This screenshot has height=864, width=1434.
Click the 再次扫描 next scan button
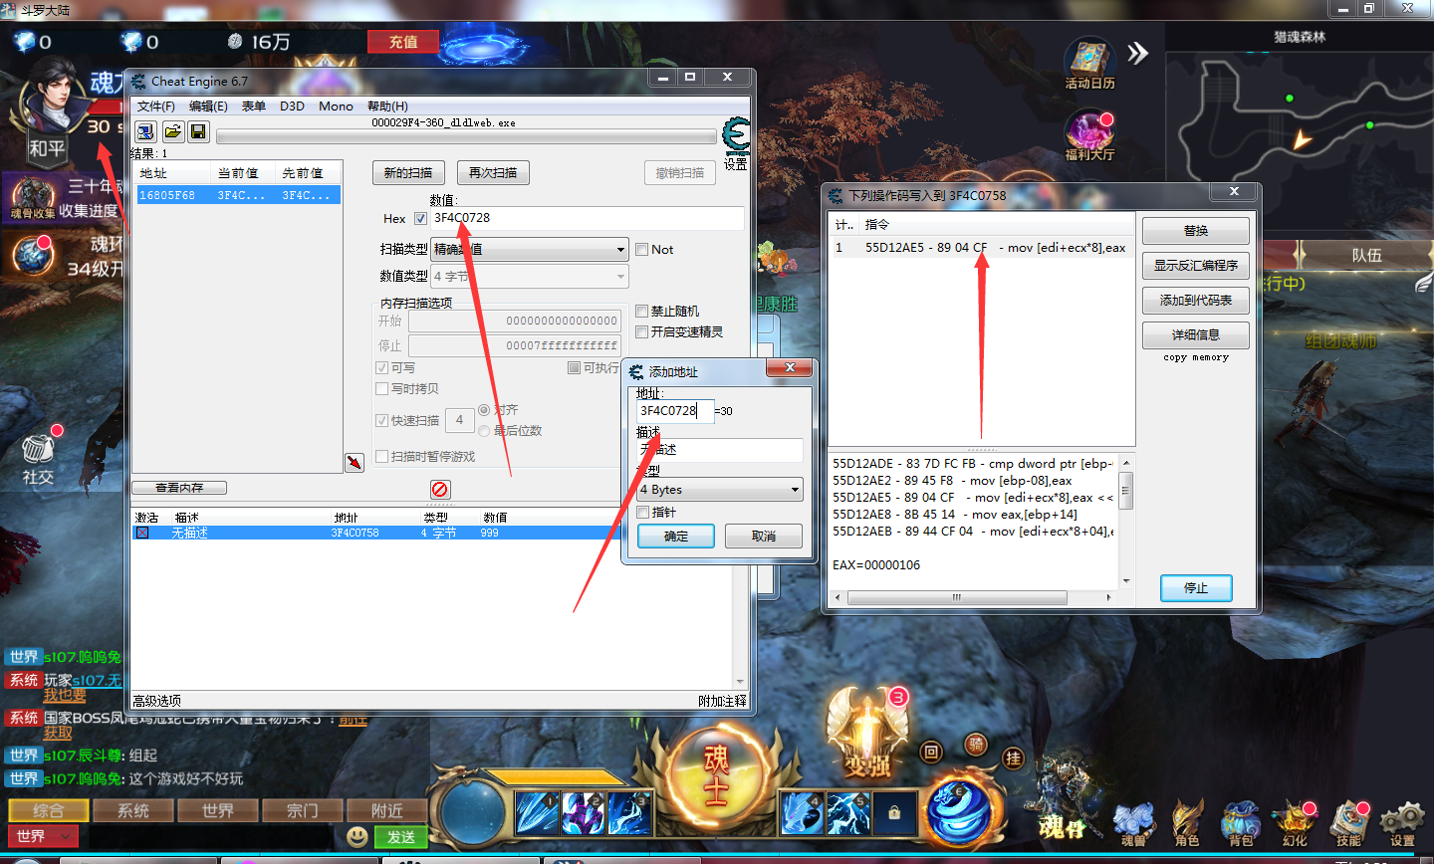(x=493, y=173)
